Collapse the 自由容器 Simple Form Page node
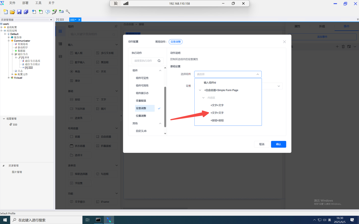The width and height of the screenshot is (359, 224). (x=200, y=90)
